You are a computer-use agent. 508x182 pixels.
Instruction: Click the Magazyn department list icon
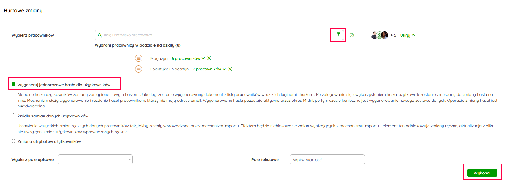(138, 58)
